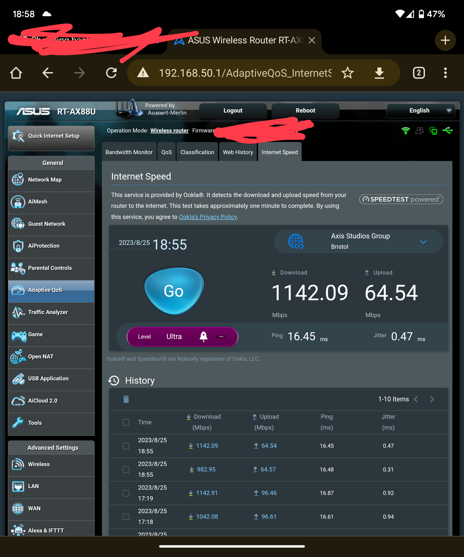Select the Internet Speed tab

(280, 152)
